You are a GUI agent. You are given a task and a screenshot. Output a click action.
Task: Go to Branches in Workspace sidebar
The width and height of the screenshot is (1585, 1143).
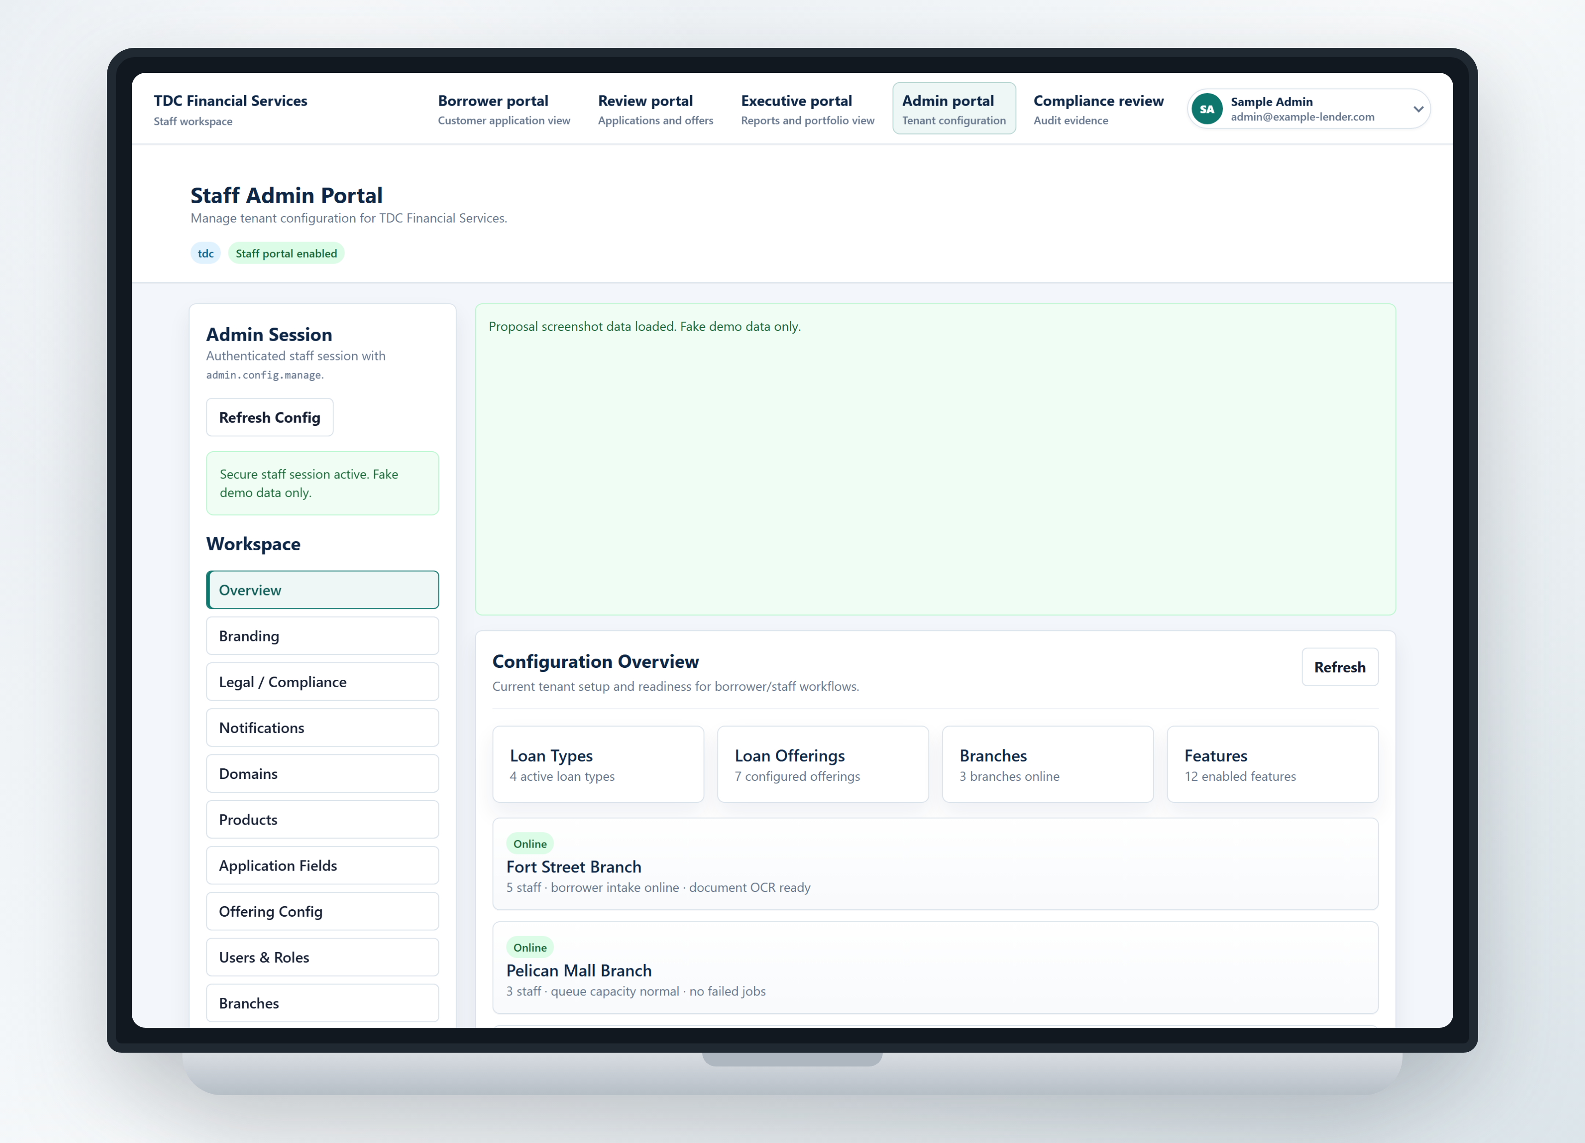[x=323, y=1003]
